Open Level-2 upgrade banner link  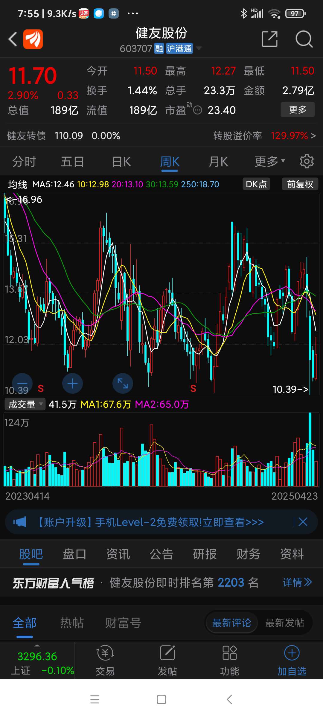(x=149, y=522)
